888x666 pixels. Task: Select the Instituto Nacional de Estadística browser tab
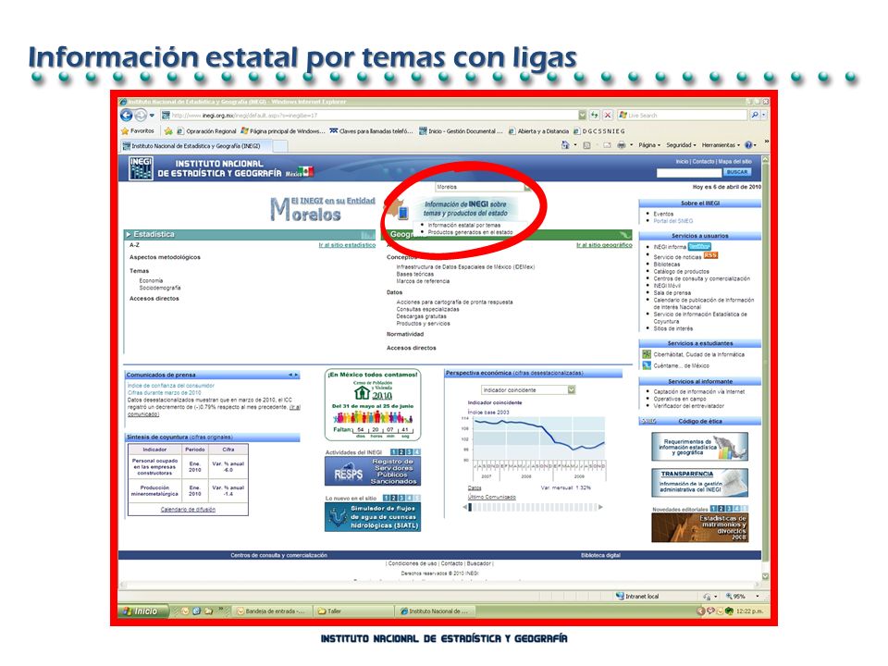196,145
